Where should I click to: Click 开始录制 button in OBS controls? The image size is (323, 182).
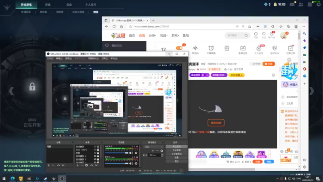coord(176,150)
